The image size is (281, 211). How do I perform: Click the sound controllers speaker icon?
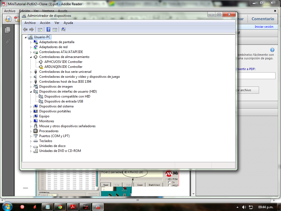[36, 77]
